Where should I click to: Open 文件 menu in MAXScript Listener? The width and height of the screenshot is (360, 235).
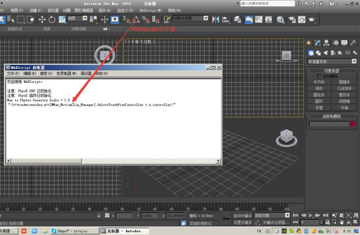pos(13,73)
